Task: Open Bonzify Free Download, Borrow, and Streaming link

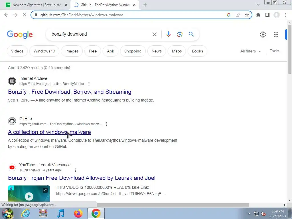Action: (70, 92)
